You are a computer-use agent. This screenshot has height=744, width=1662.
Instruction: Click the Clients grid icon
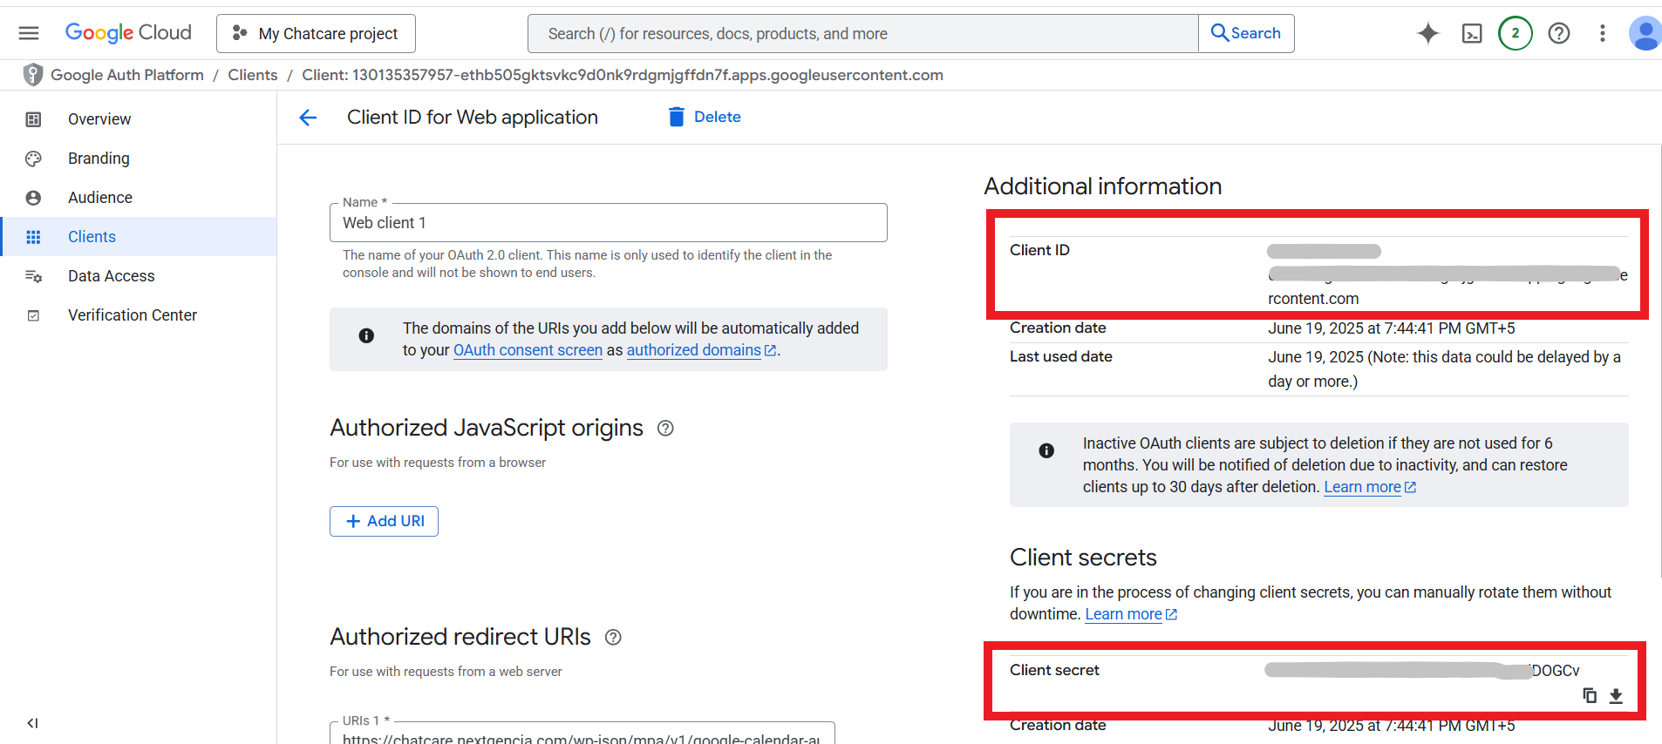[33, 237]
